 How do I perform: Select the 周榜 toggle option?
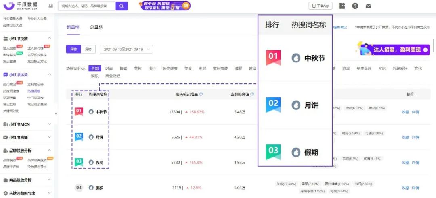(x=73, y=49)
